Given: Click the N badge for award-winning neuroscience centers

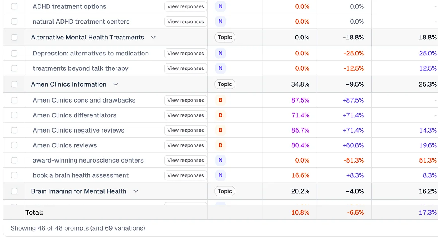Looking at the screenshot, I should coord(220,160).
